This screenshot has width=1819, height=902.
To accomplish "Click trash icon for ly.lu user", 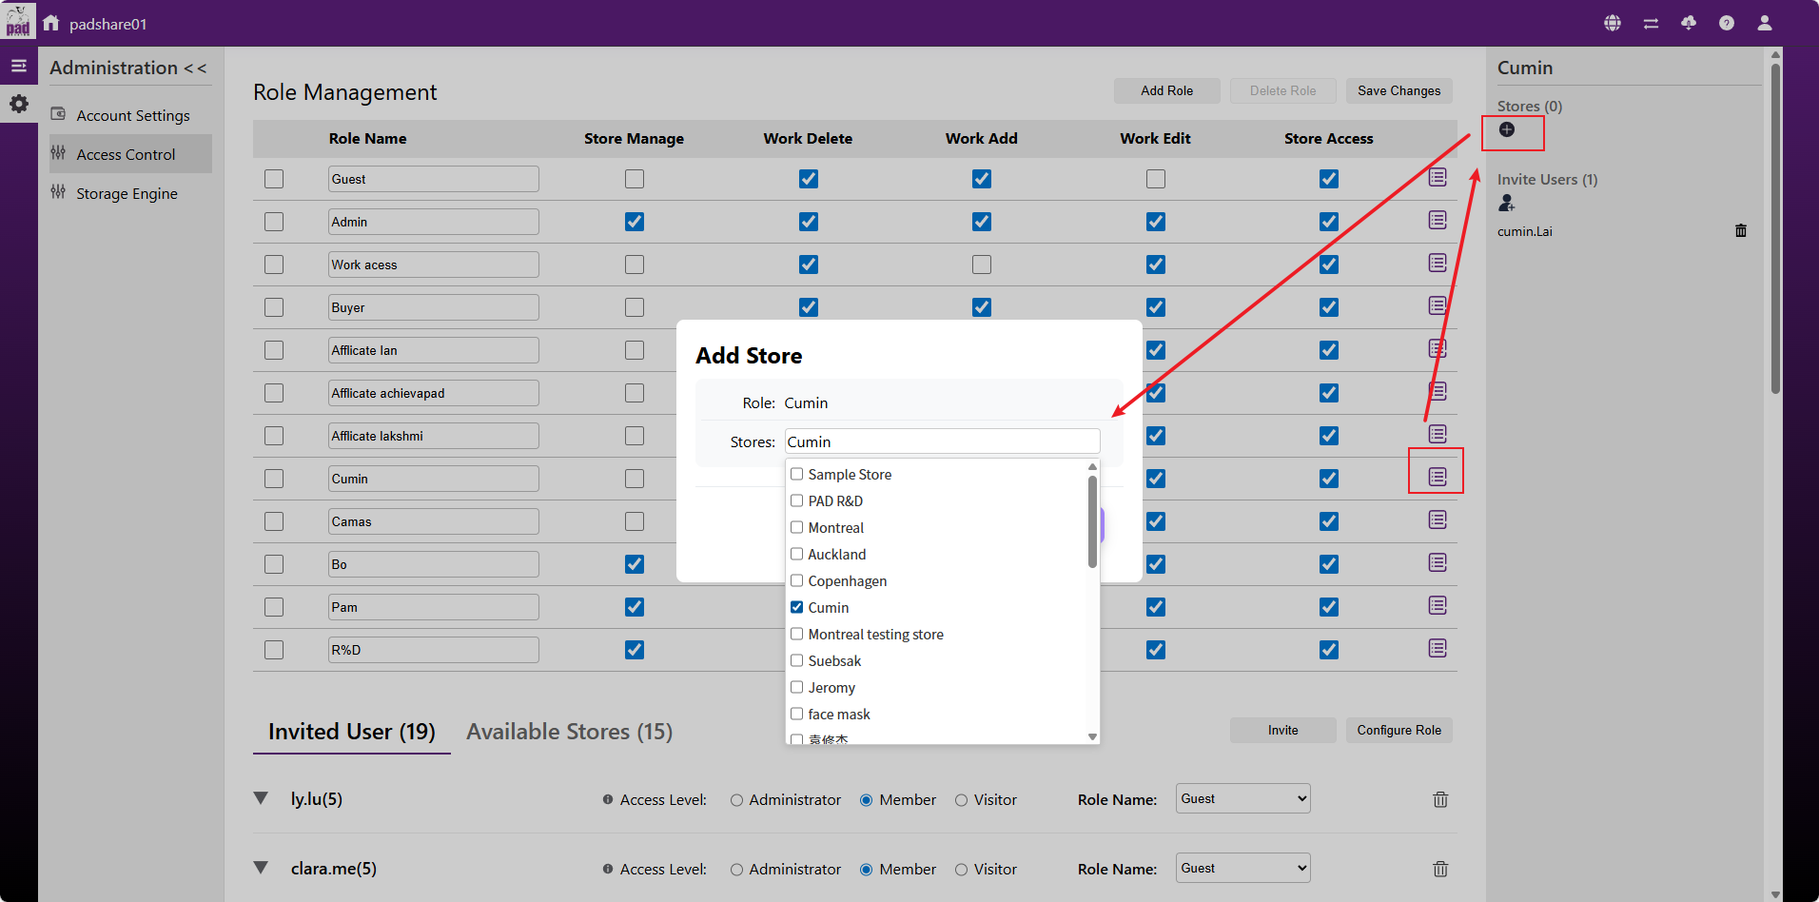I will 1440,800.
